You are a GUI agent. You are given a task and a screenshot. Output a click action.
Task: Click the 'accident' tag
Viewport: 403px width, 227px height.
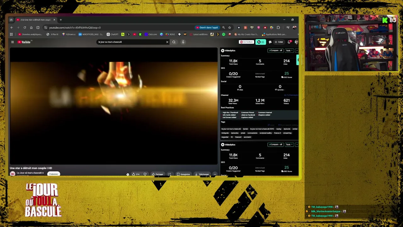[x=247, y=137]
